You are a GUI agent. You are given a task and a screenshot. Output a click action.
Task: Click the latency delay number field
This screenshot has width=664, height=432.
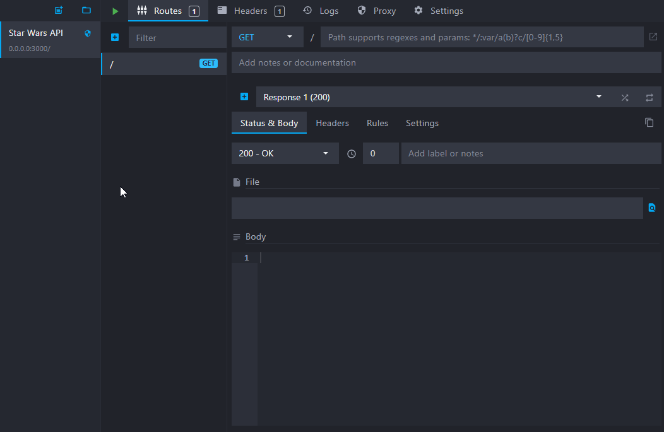click(381, 153)
